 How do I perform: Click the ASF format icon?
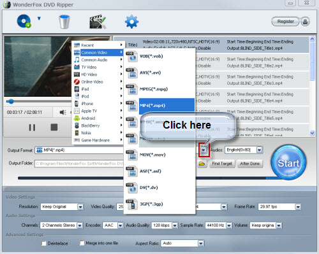coord(131,171)
